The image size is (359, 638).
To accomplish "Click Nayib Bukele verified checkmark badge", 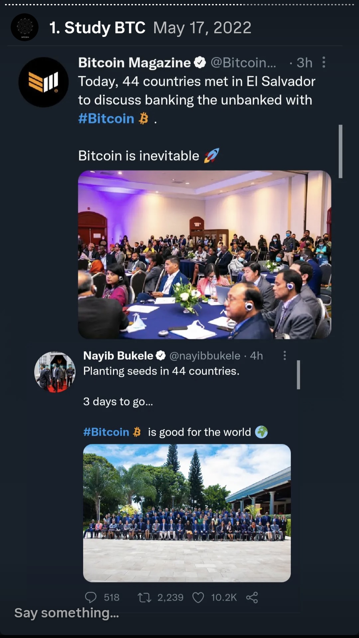I will click(161, 356).
